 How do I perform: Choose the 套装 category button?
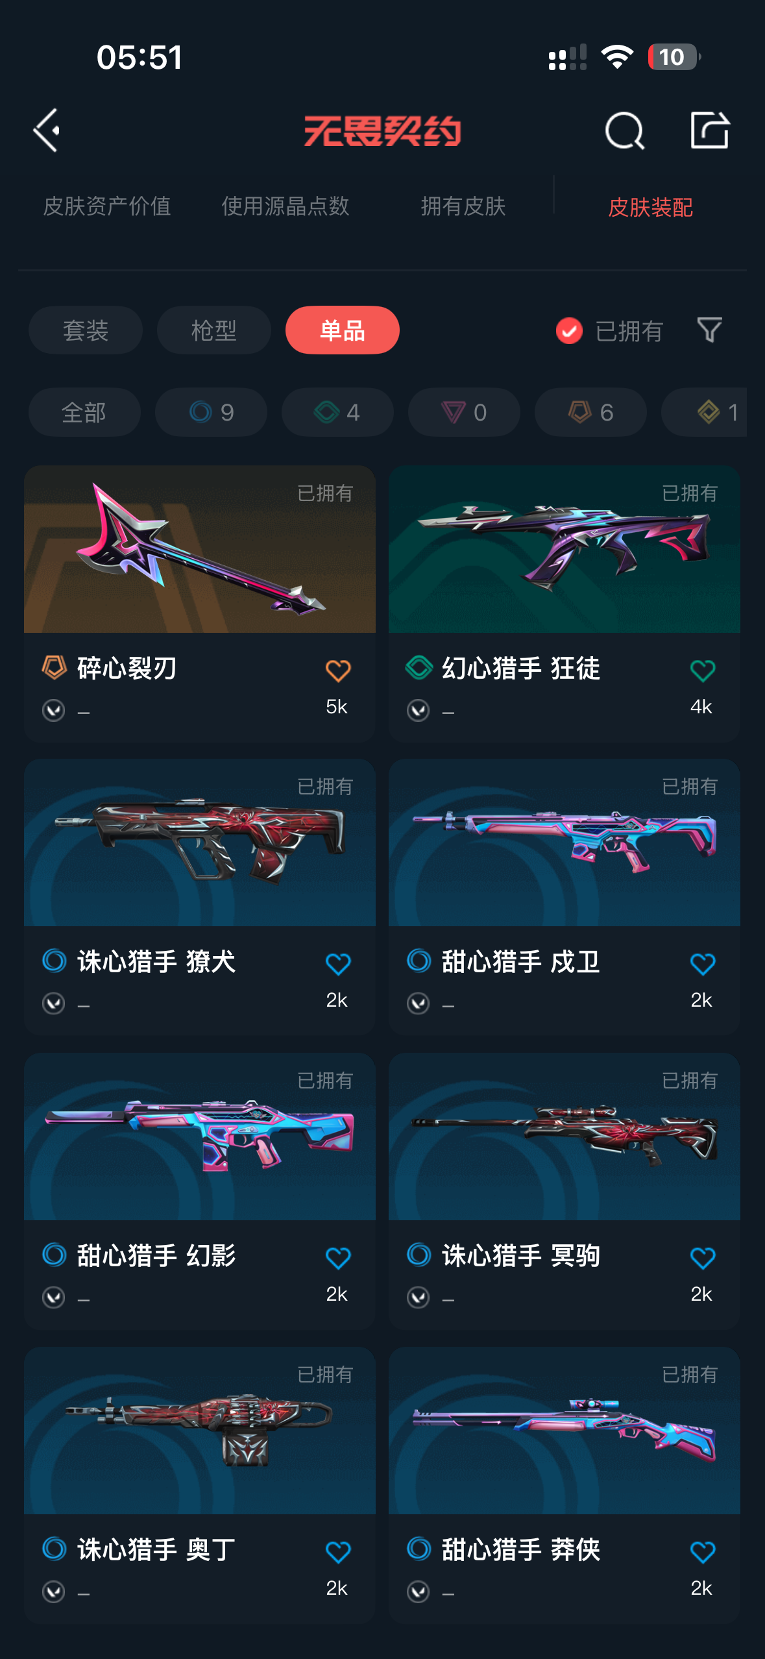pos(86,330)
